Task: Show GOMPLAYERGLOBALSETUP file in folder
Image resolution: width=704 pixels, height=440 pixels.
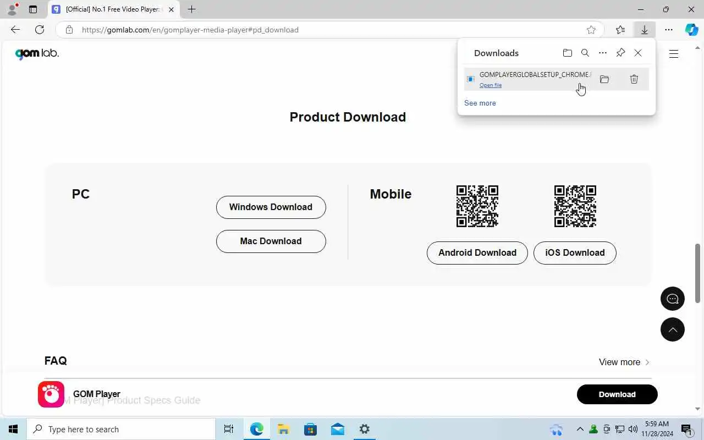Action: 604,79
